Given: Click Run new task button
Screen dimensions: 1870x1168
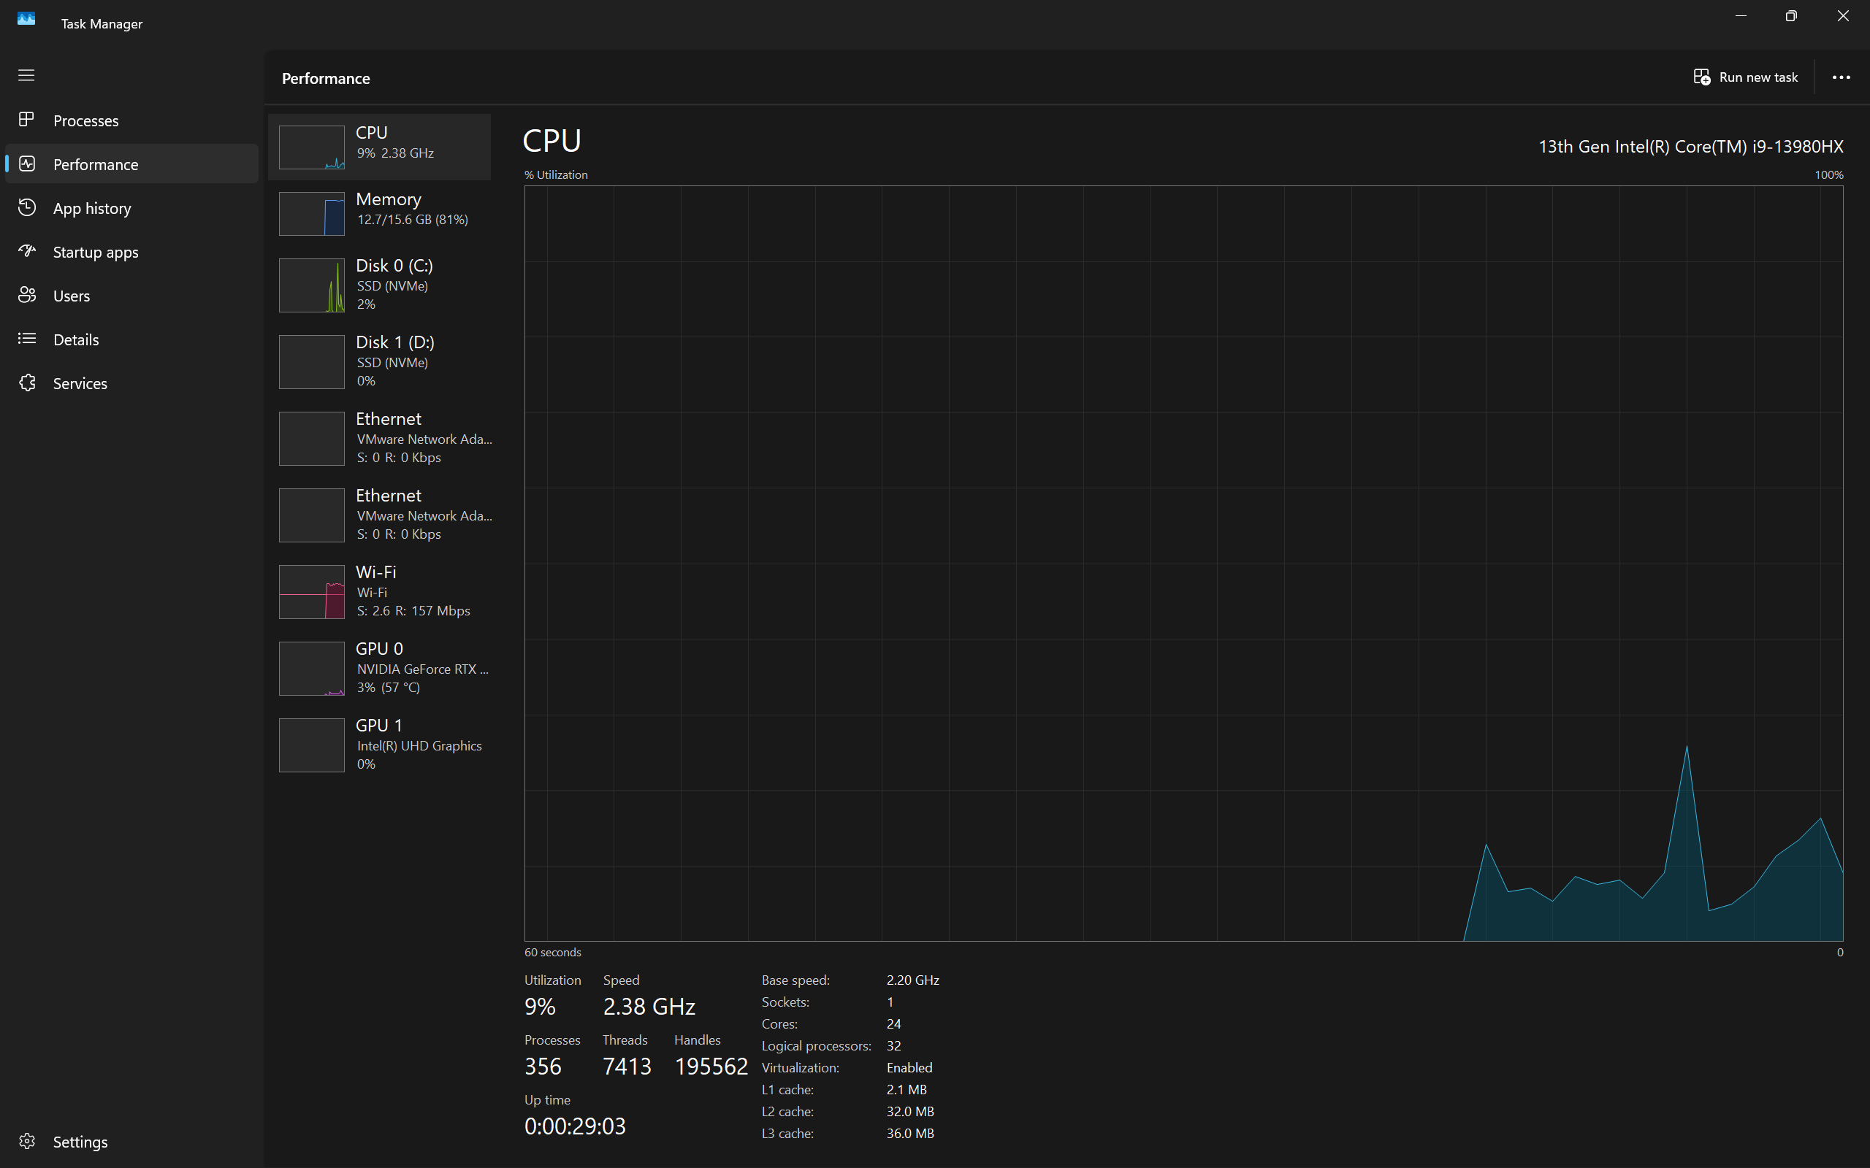Looking at the screenshot, I should pos(1746,77).
